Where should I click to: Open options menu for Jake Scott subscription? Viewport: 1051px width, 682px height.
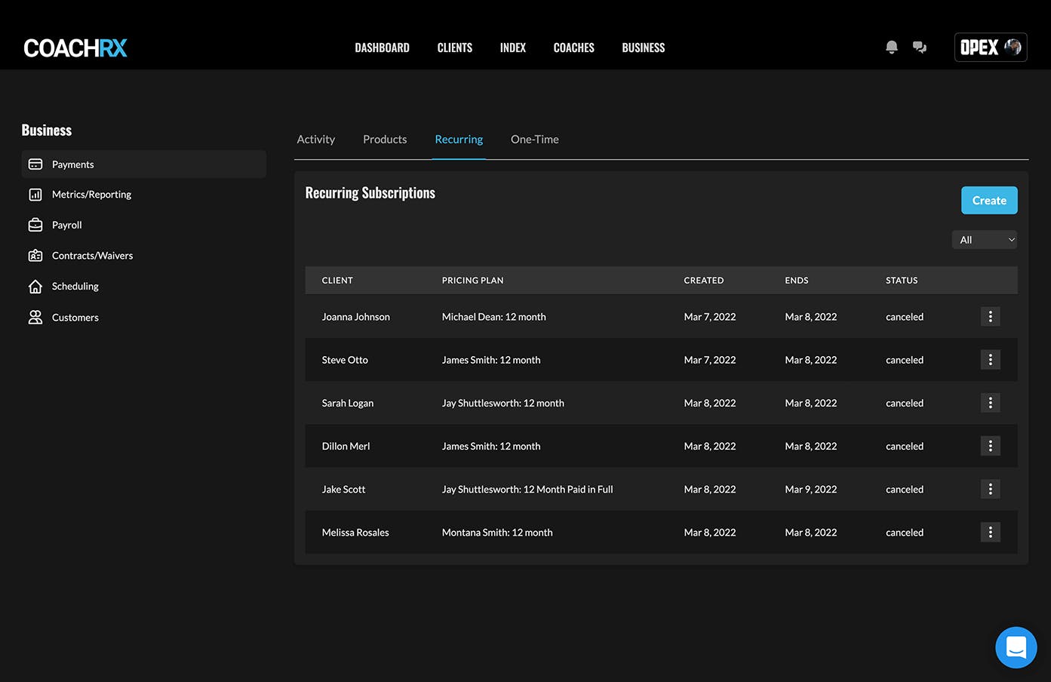[990, 490]
